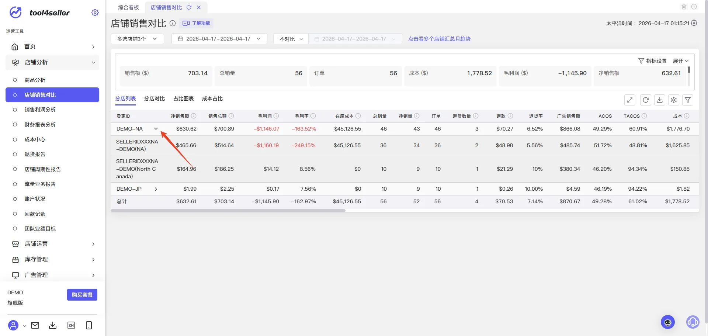Collapse the DEMO-NA row

click(156, 129)
